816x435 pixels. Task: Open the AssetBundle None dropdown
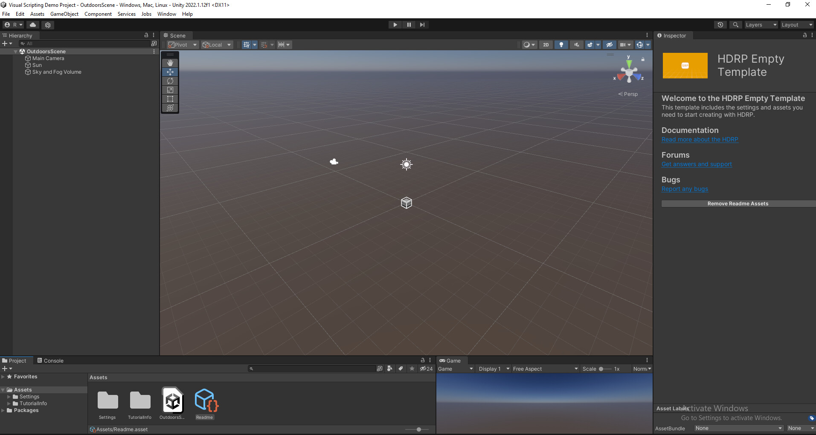(739, 428)
